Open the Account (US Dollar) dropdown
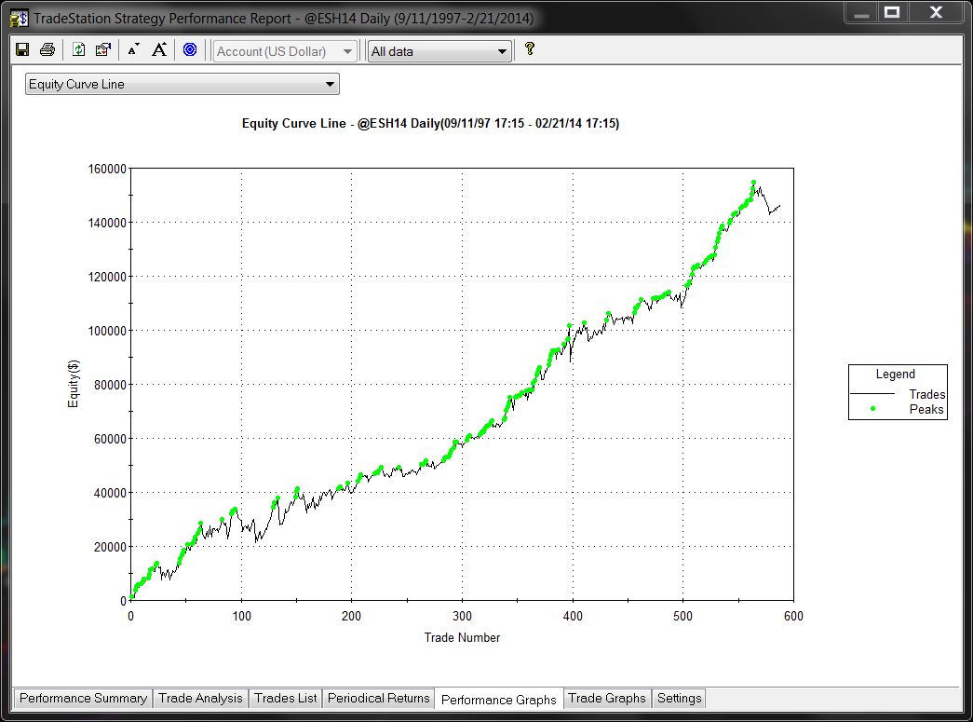 point(285,51)
